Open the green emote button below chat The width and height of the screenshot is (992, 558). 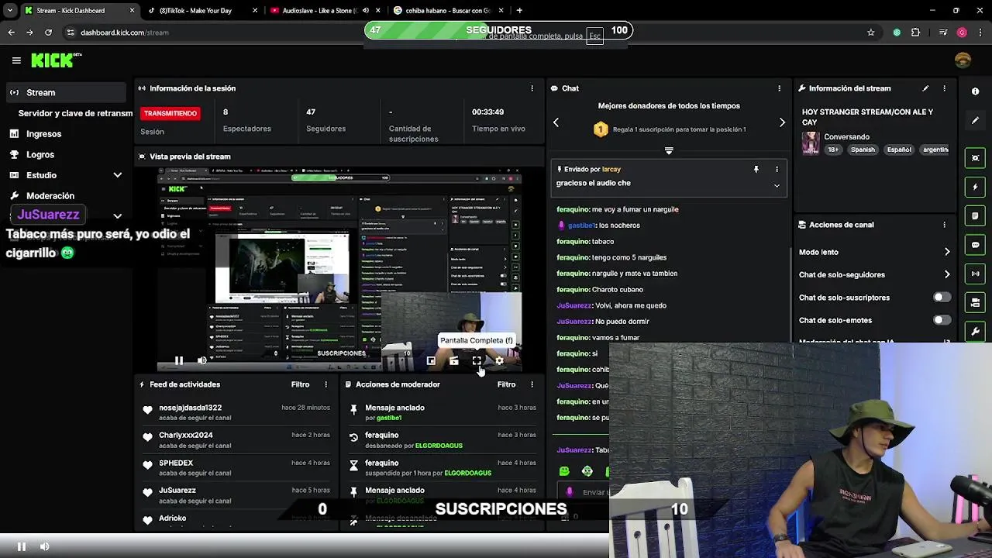pos(564,471)
